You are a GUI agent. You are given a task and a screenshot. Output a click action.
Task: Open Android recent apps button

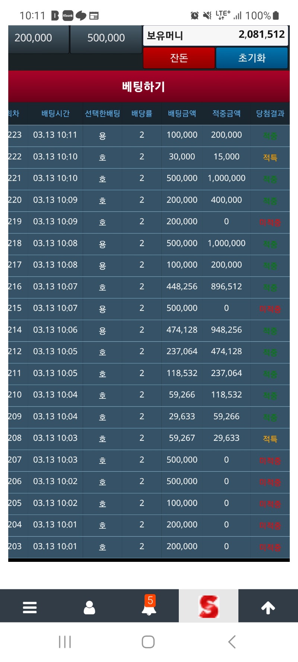click(65, 642)
